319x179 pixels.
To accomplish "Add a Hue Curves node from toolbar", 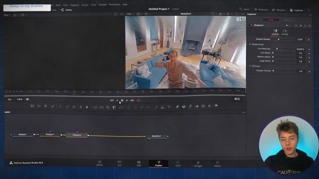I will coord(74,106).
